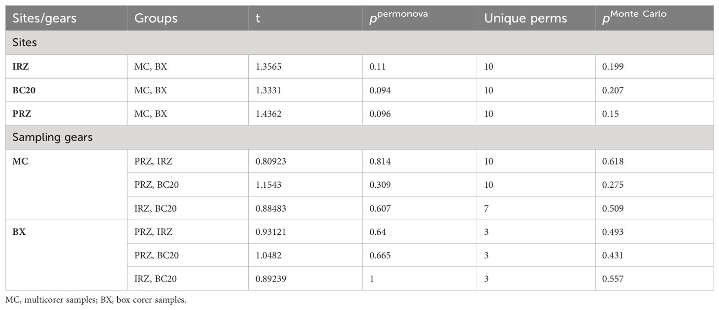Select the bold MC gear label
Screen dimensions: 719x310
(20, 161)
